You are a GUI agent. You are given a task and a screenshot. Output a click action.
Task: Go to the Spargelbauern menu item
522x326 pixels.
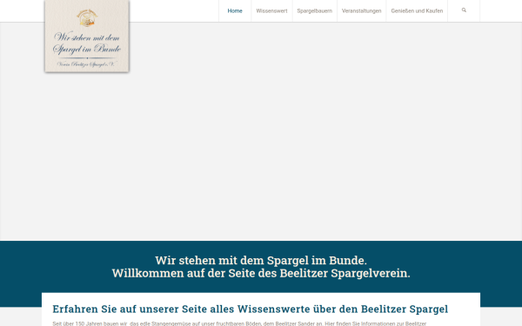pos(315,11)
